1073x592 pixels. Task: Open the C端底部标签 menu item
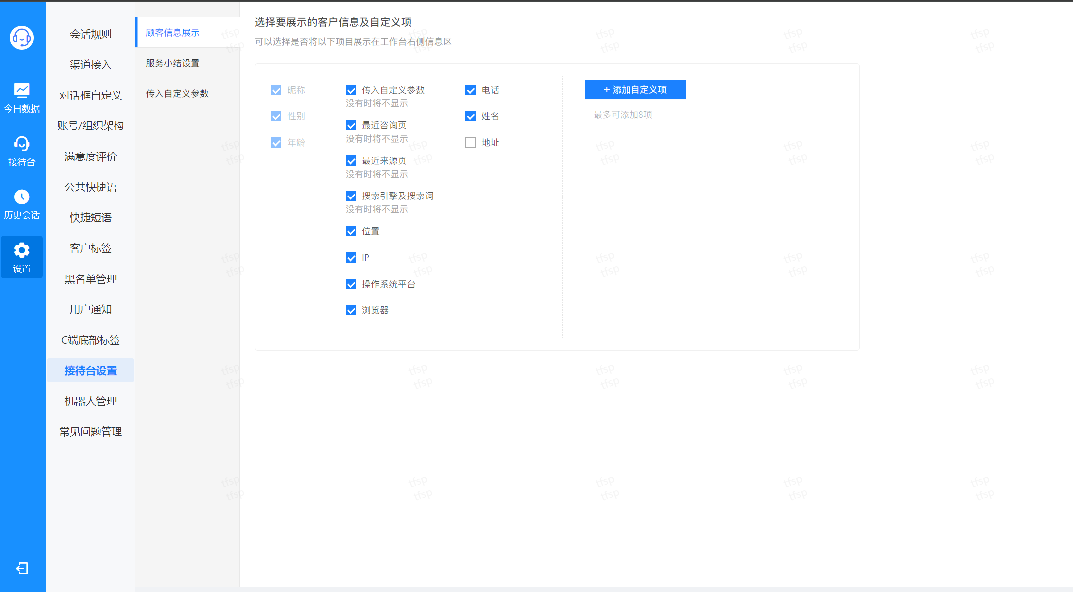(91, 340)
